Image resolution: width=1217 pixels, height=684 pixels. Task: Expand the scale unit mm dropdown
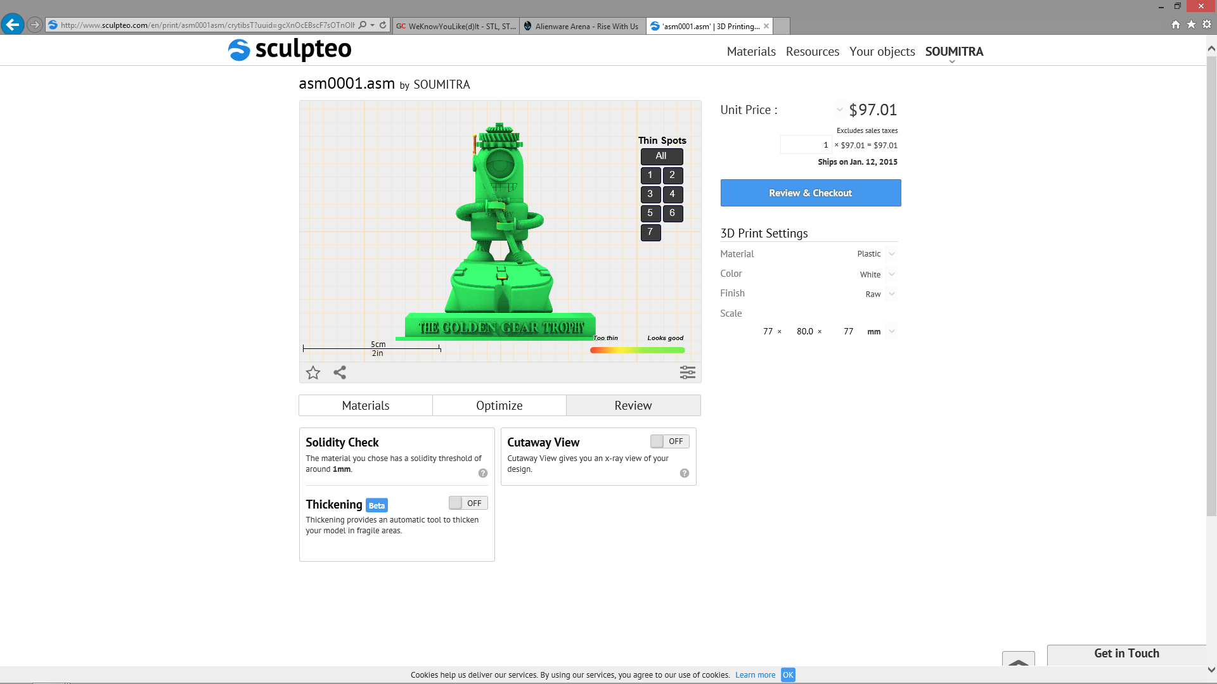point(892,331)
